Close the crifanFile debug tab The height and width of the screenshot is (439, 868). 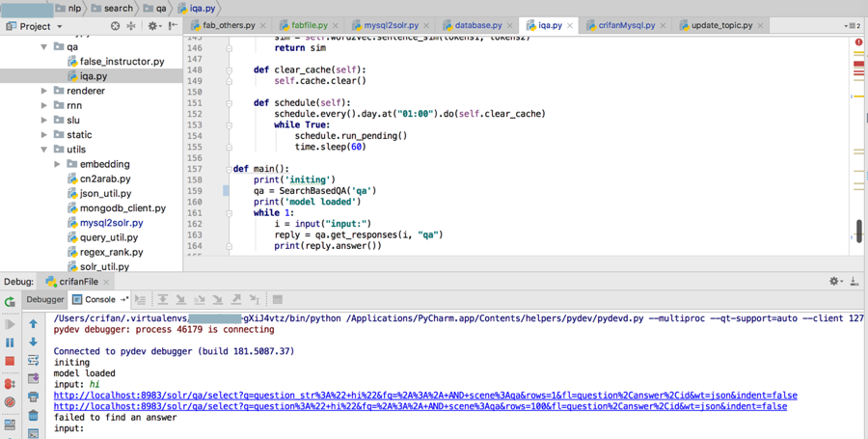[x=106, y=282]
